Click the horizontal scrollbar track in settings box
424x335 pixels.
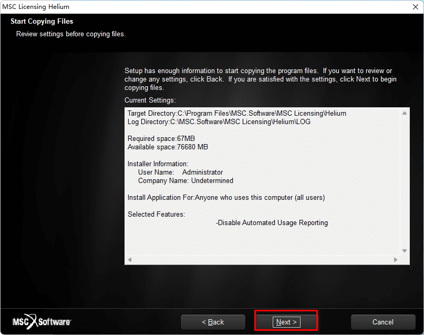pyautogui.click(x=263, y=260)
